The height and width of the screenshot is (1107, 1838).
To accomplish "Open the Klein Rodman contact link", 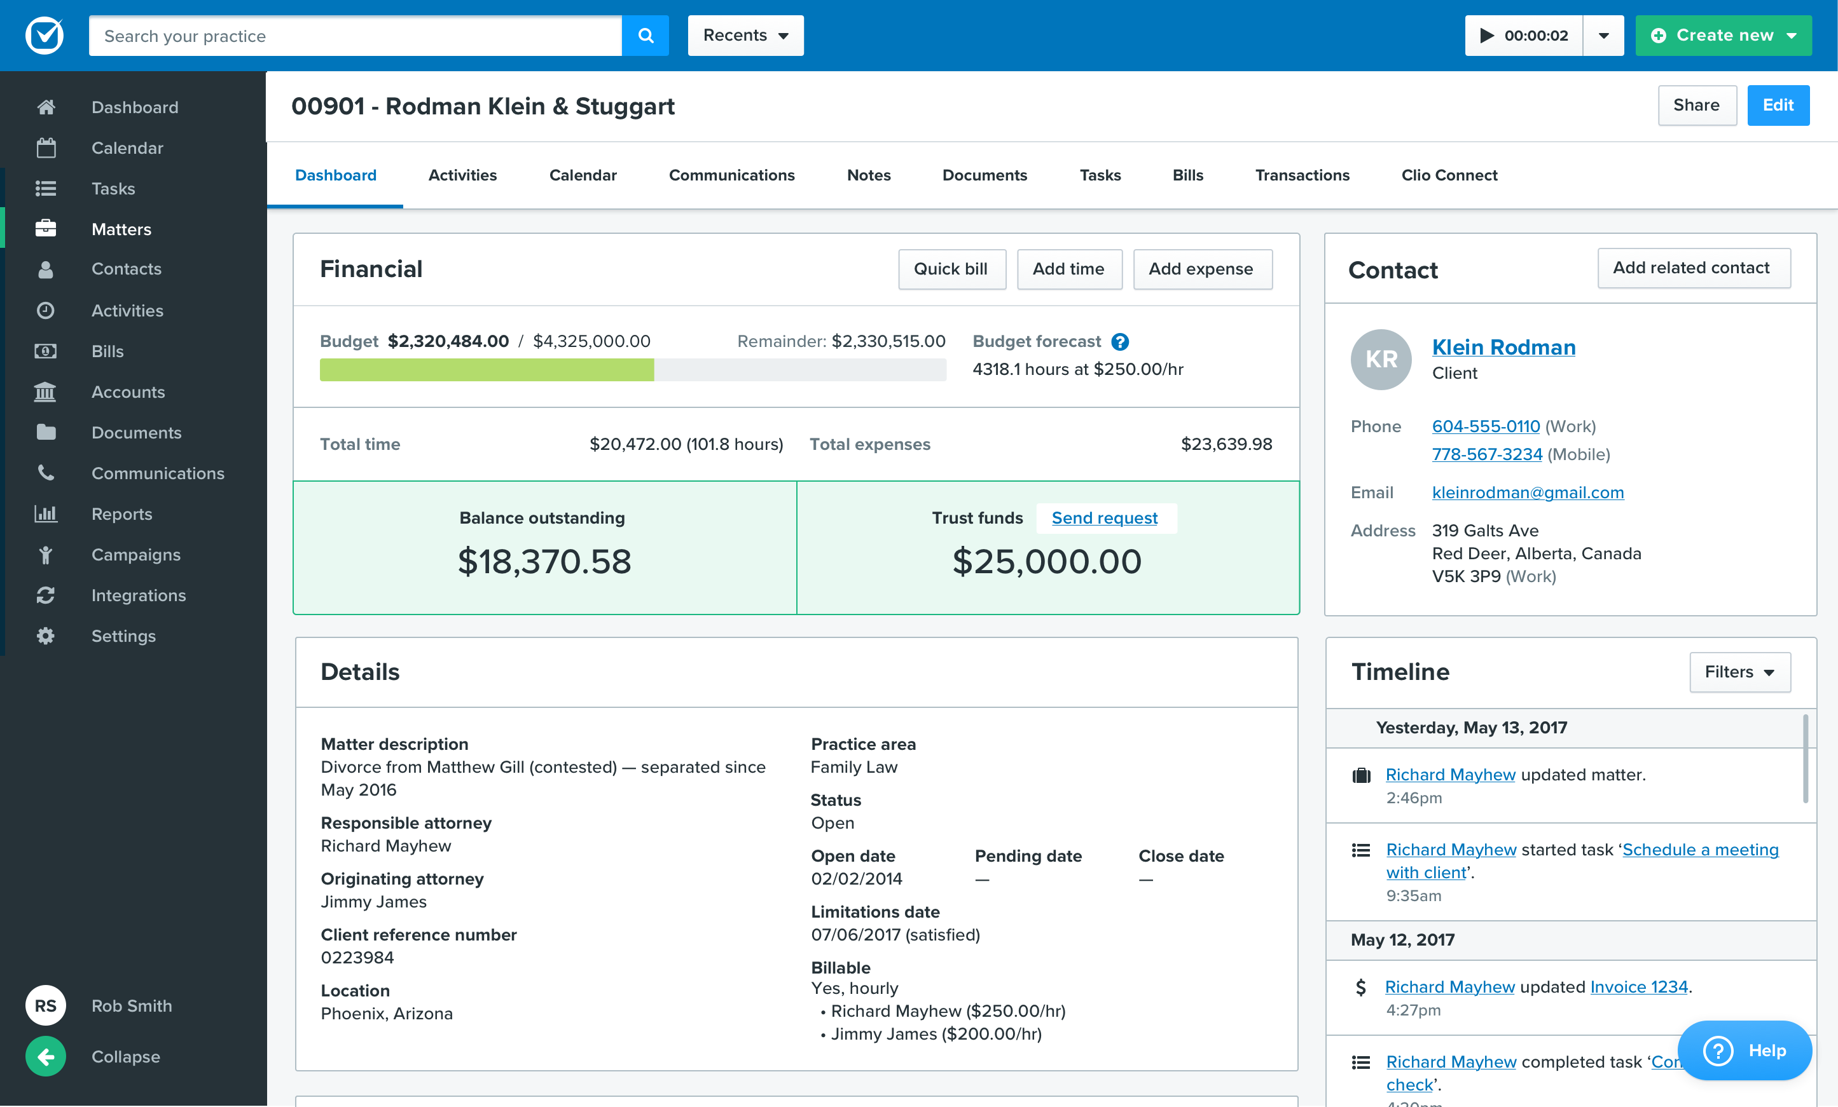I will [x=1504, y=346].
